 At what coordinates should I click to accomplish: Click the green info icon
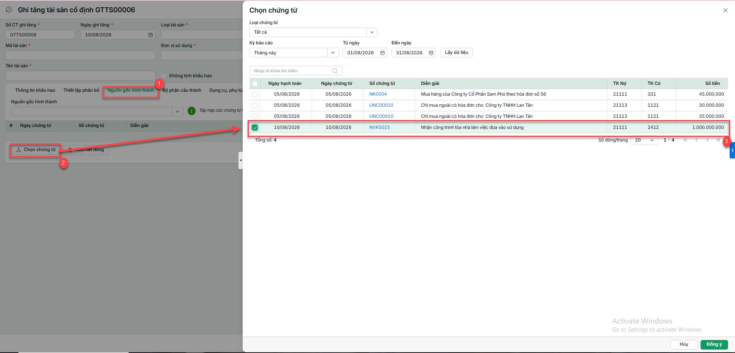point(191,111)
